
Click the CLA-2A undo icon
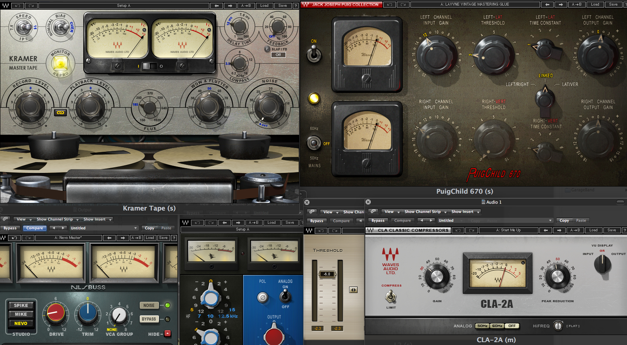(458, 230)
